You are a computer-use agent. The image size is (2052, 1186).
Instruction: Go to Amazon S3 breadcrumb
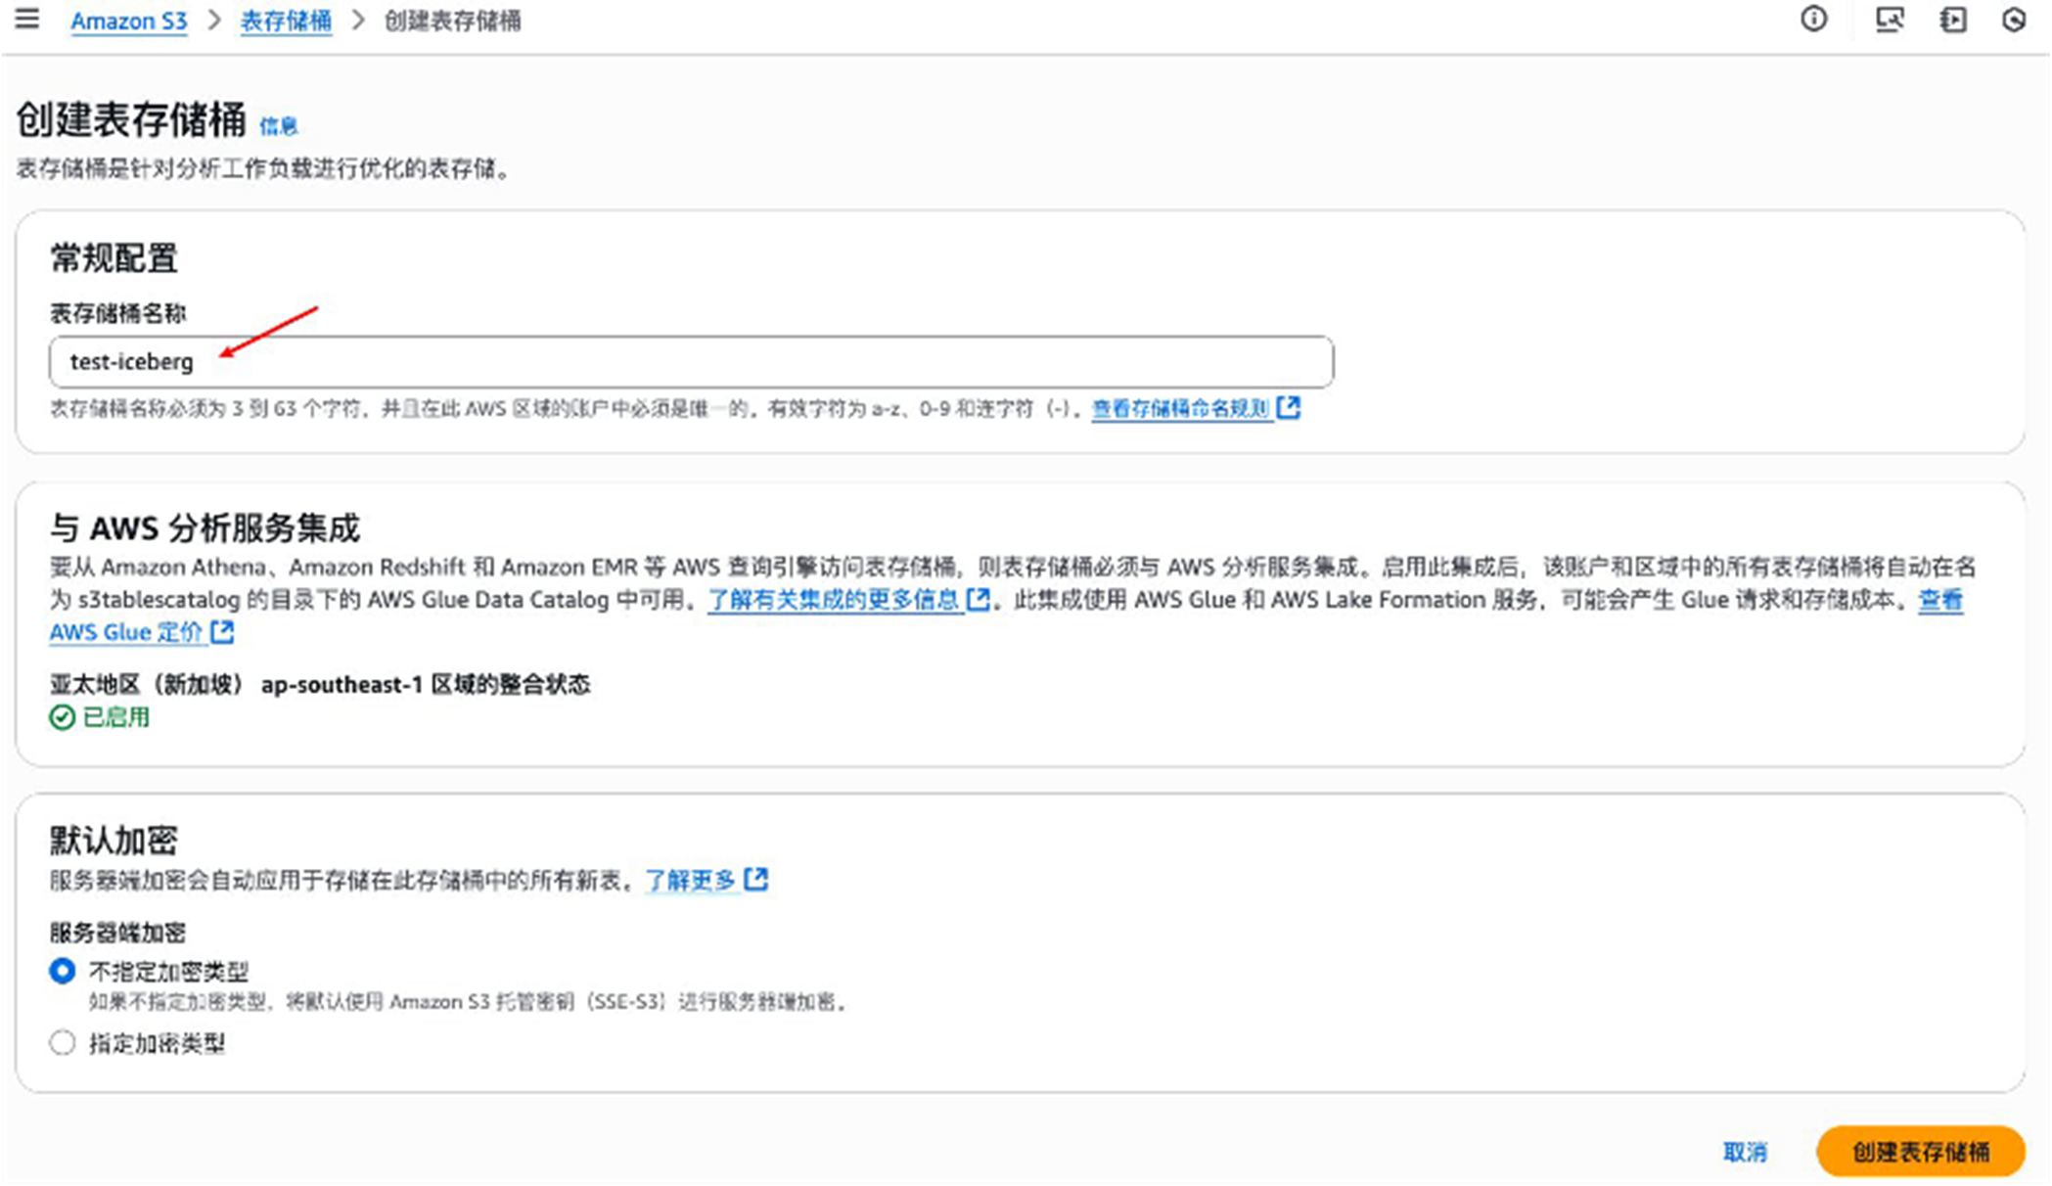[x=128, y=21]
